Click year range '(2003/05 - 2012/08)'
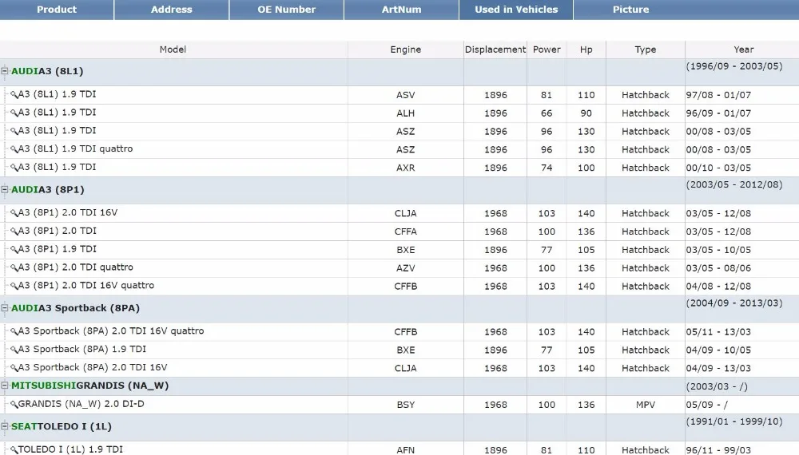799x455 pixels. click(x=734, y=184)
